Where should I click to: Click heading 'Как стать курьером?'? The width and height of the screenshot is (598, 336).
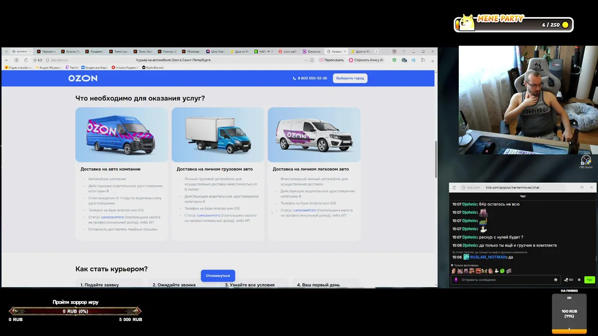[x=112, y=269]
